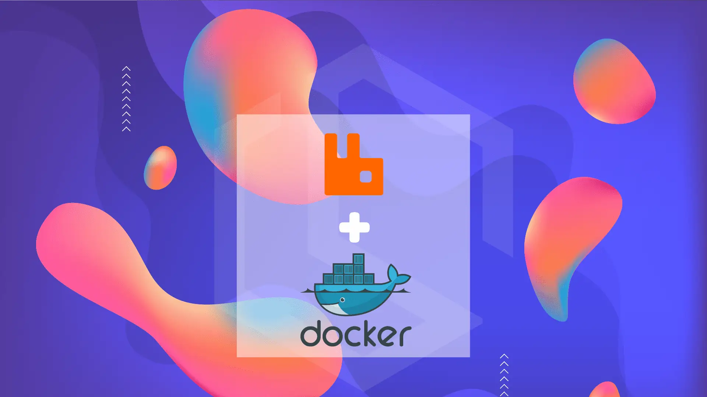Click the white plus/add icon
The image size is (707, 397).
(x=354, y=226)
